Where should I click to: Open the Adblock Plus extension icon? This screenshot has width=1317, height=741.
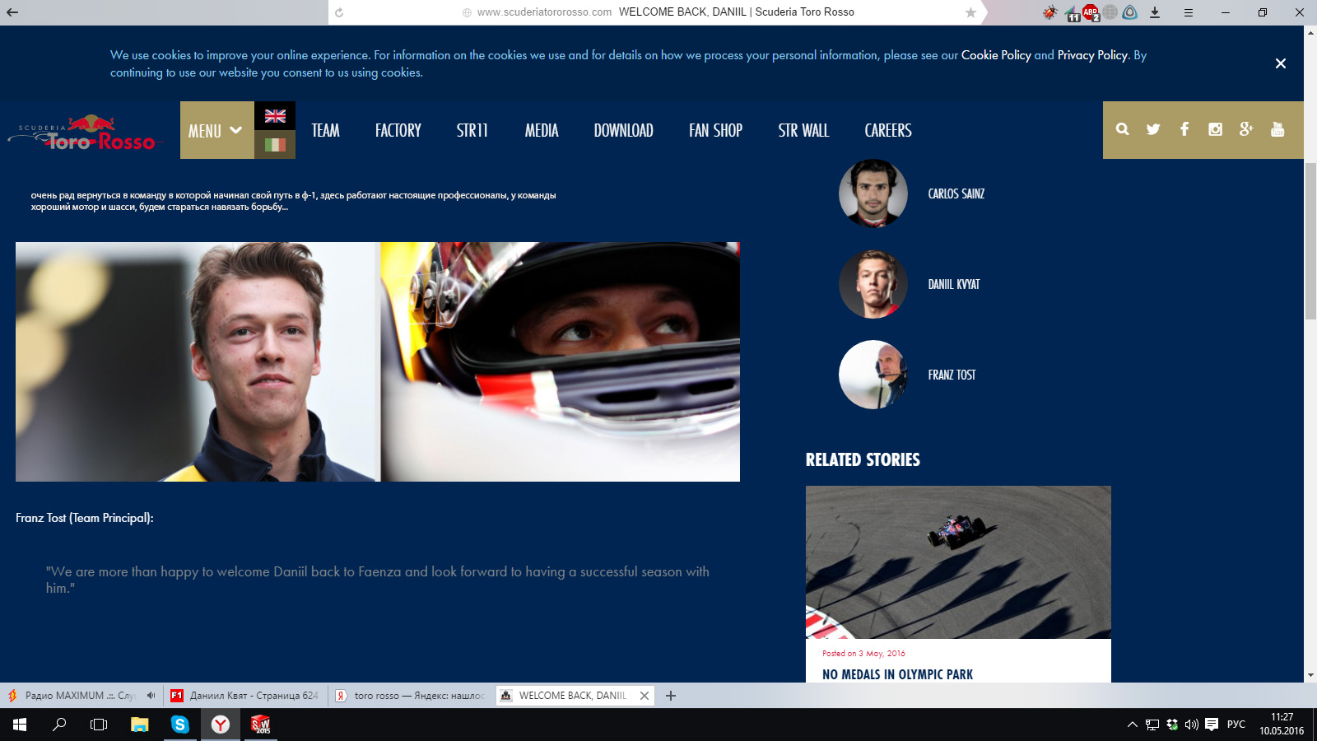(1091, 12)
